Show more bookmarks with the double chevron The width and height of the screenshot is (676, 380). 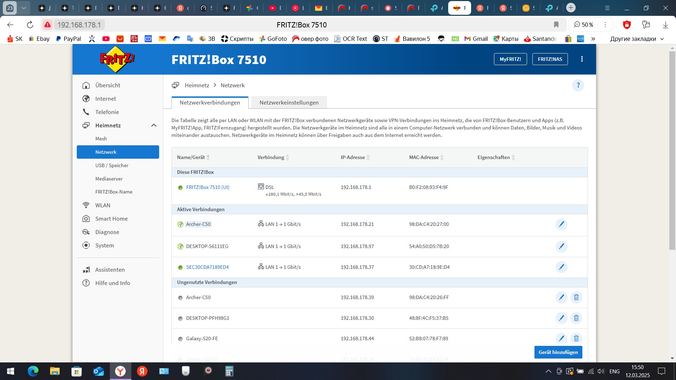point(593,39)
